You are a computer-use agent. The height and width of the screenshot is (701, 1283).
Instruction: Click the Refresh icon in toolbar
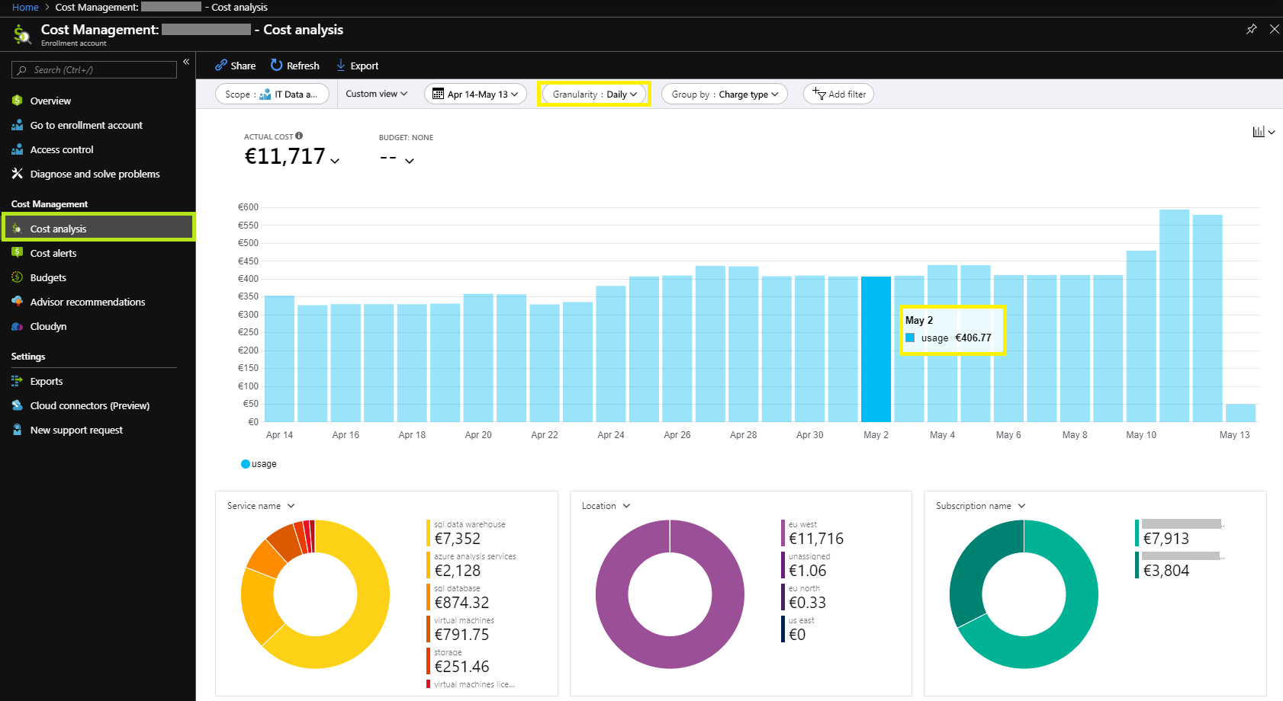click(276, 66)
